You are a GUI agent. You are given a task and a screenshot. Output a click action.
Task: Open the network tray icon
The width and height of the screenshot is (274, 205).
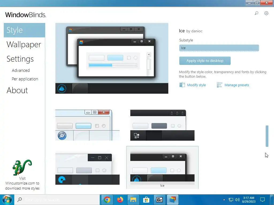coord(231,200)
